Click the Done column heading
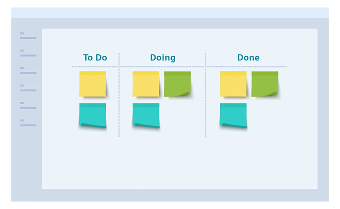 248,57
